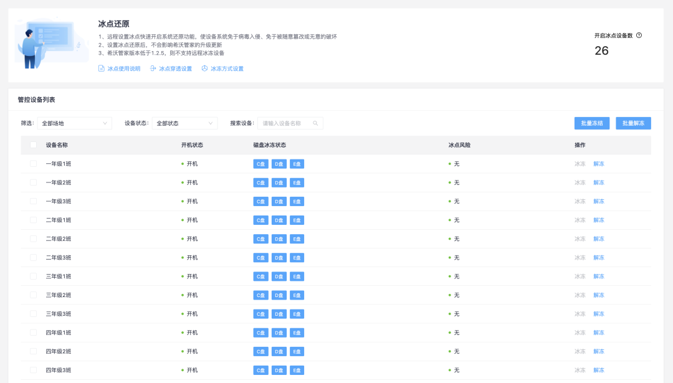The width and height of the screenshot is (673, 383).
Task: Click the 冰点还原 illustration image
Action: pyautogui.click(x=52, y=44)
